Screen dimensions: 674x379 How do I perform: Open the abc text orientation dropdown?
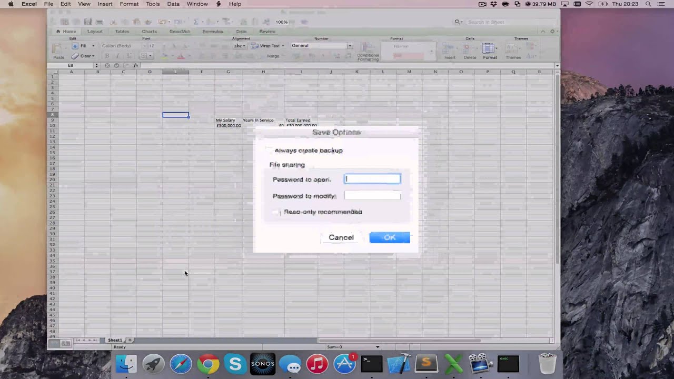[x=240, y=46]
